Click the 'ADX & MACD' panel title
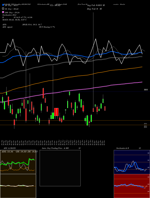 10,148
